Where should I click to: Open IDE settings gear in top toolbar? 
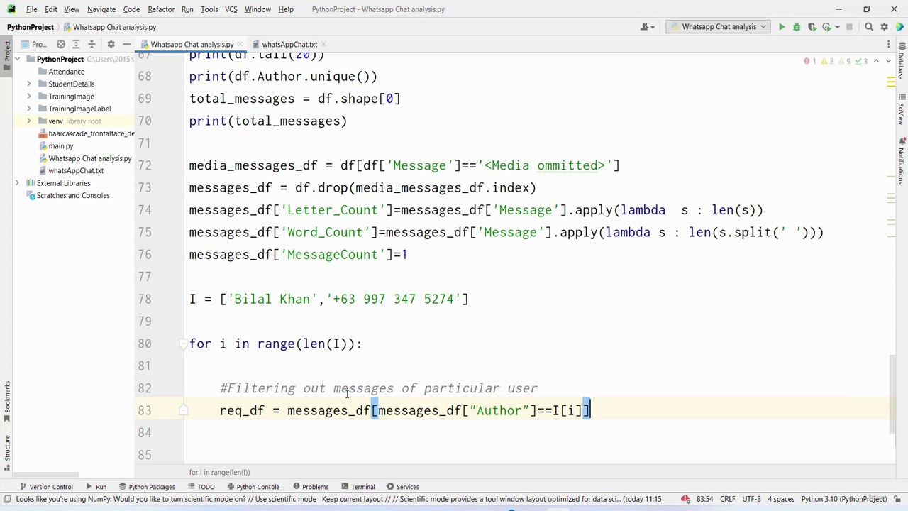click(x=884, y=27)
